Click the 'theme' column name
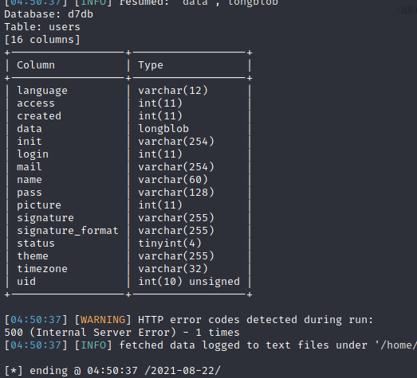The width and height of the screenshot is (417, 378). 33,256
